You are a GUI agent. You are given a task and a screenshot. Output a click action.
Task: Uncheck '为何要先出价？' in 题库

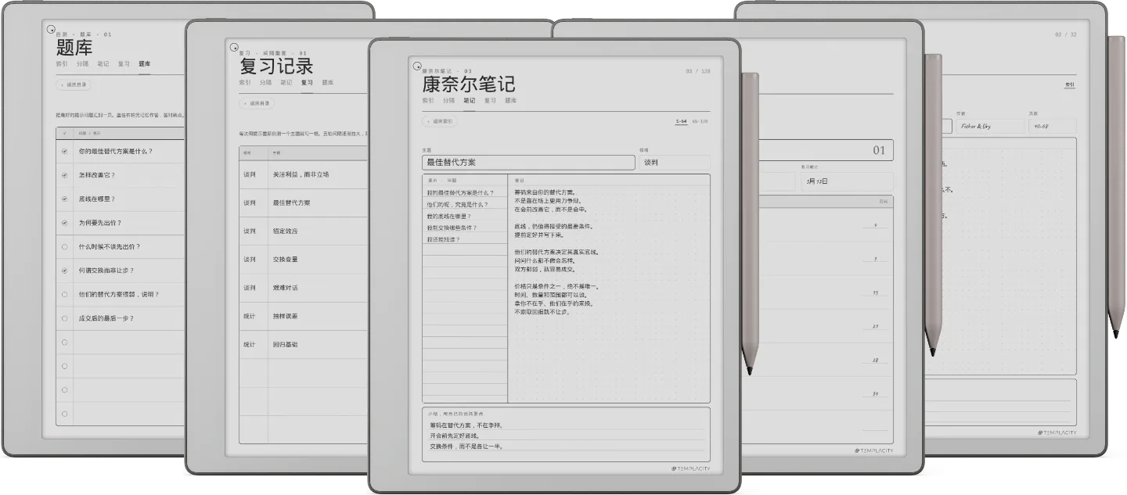(64, 223)
